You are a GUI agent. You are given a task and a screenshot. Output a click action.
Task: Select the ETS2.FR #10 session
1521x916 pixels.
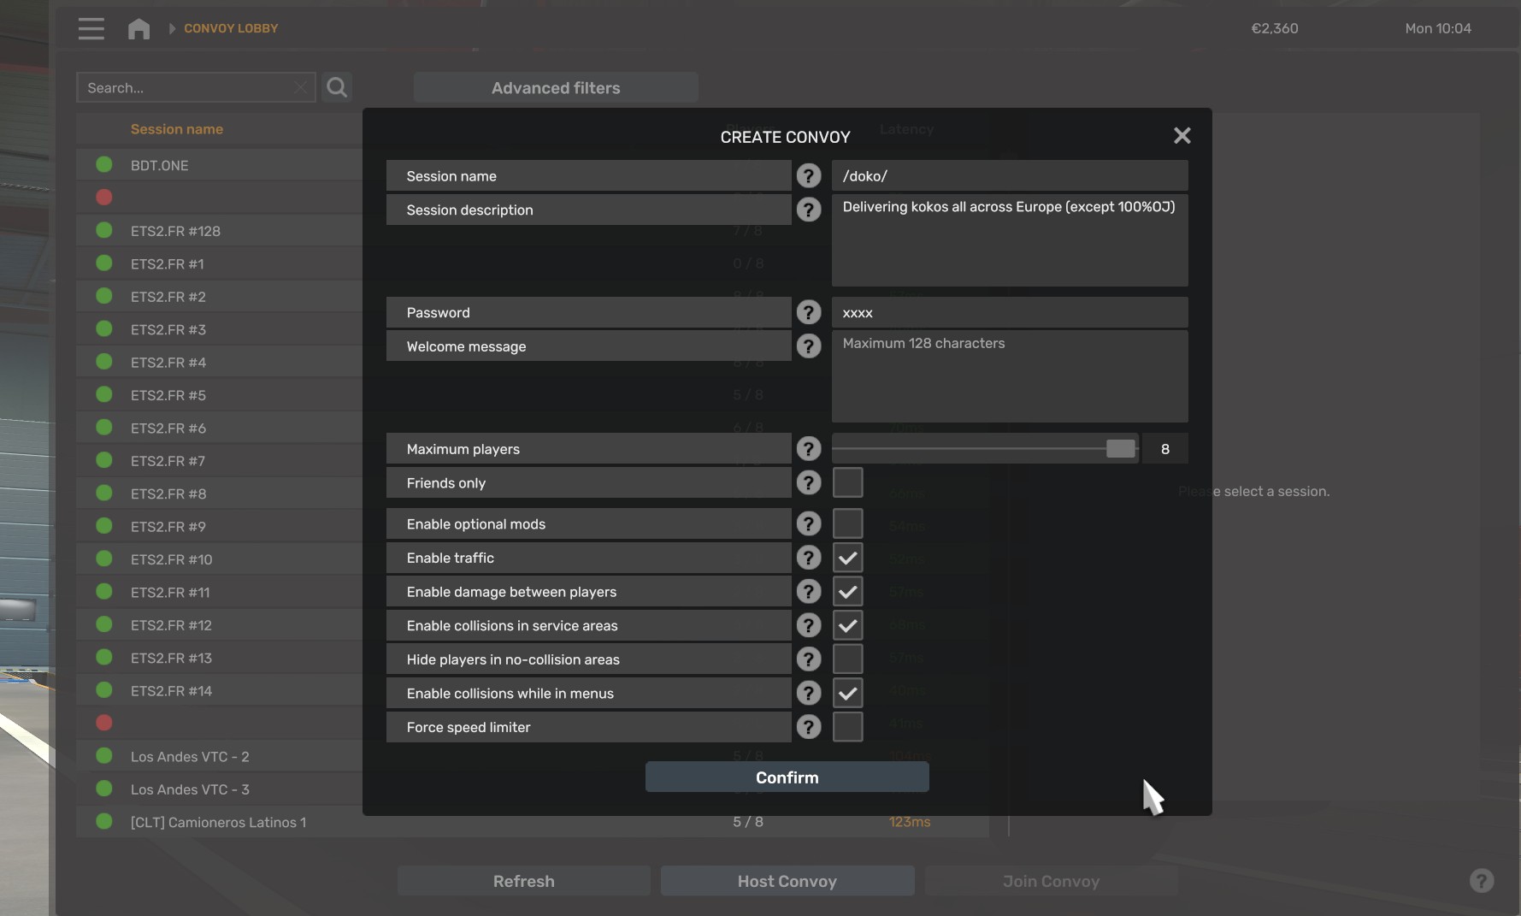[220, 559]
